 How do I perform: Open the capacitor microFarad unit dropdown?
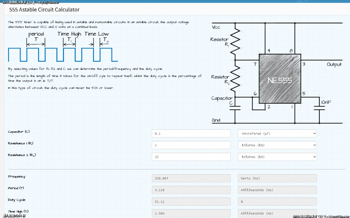pyautogui.click(x=277, y=134)
